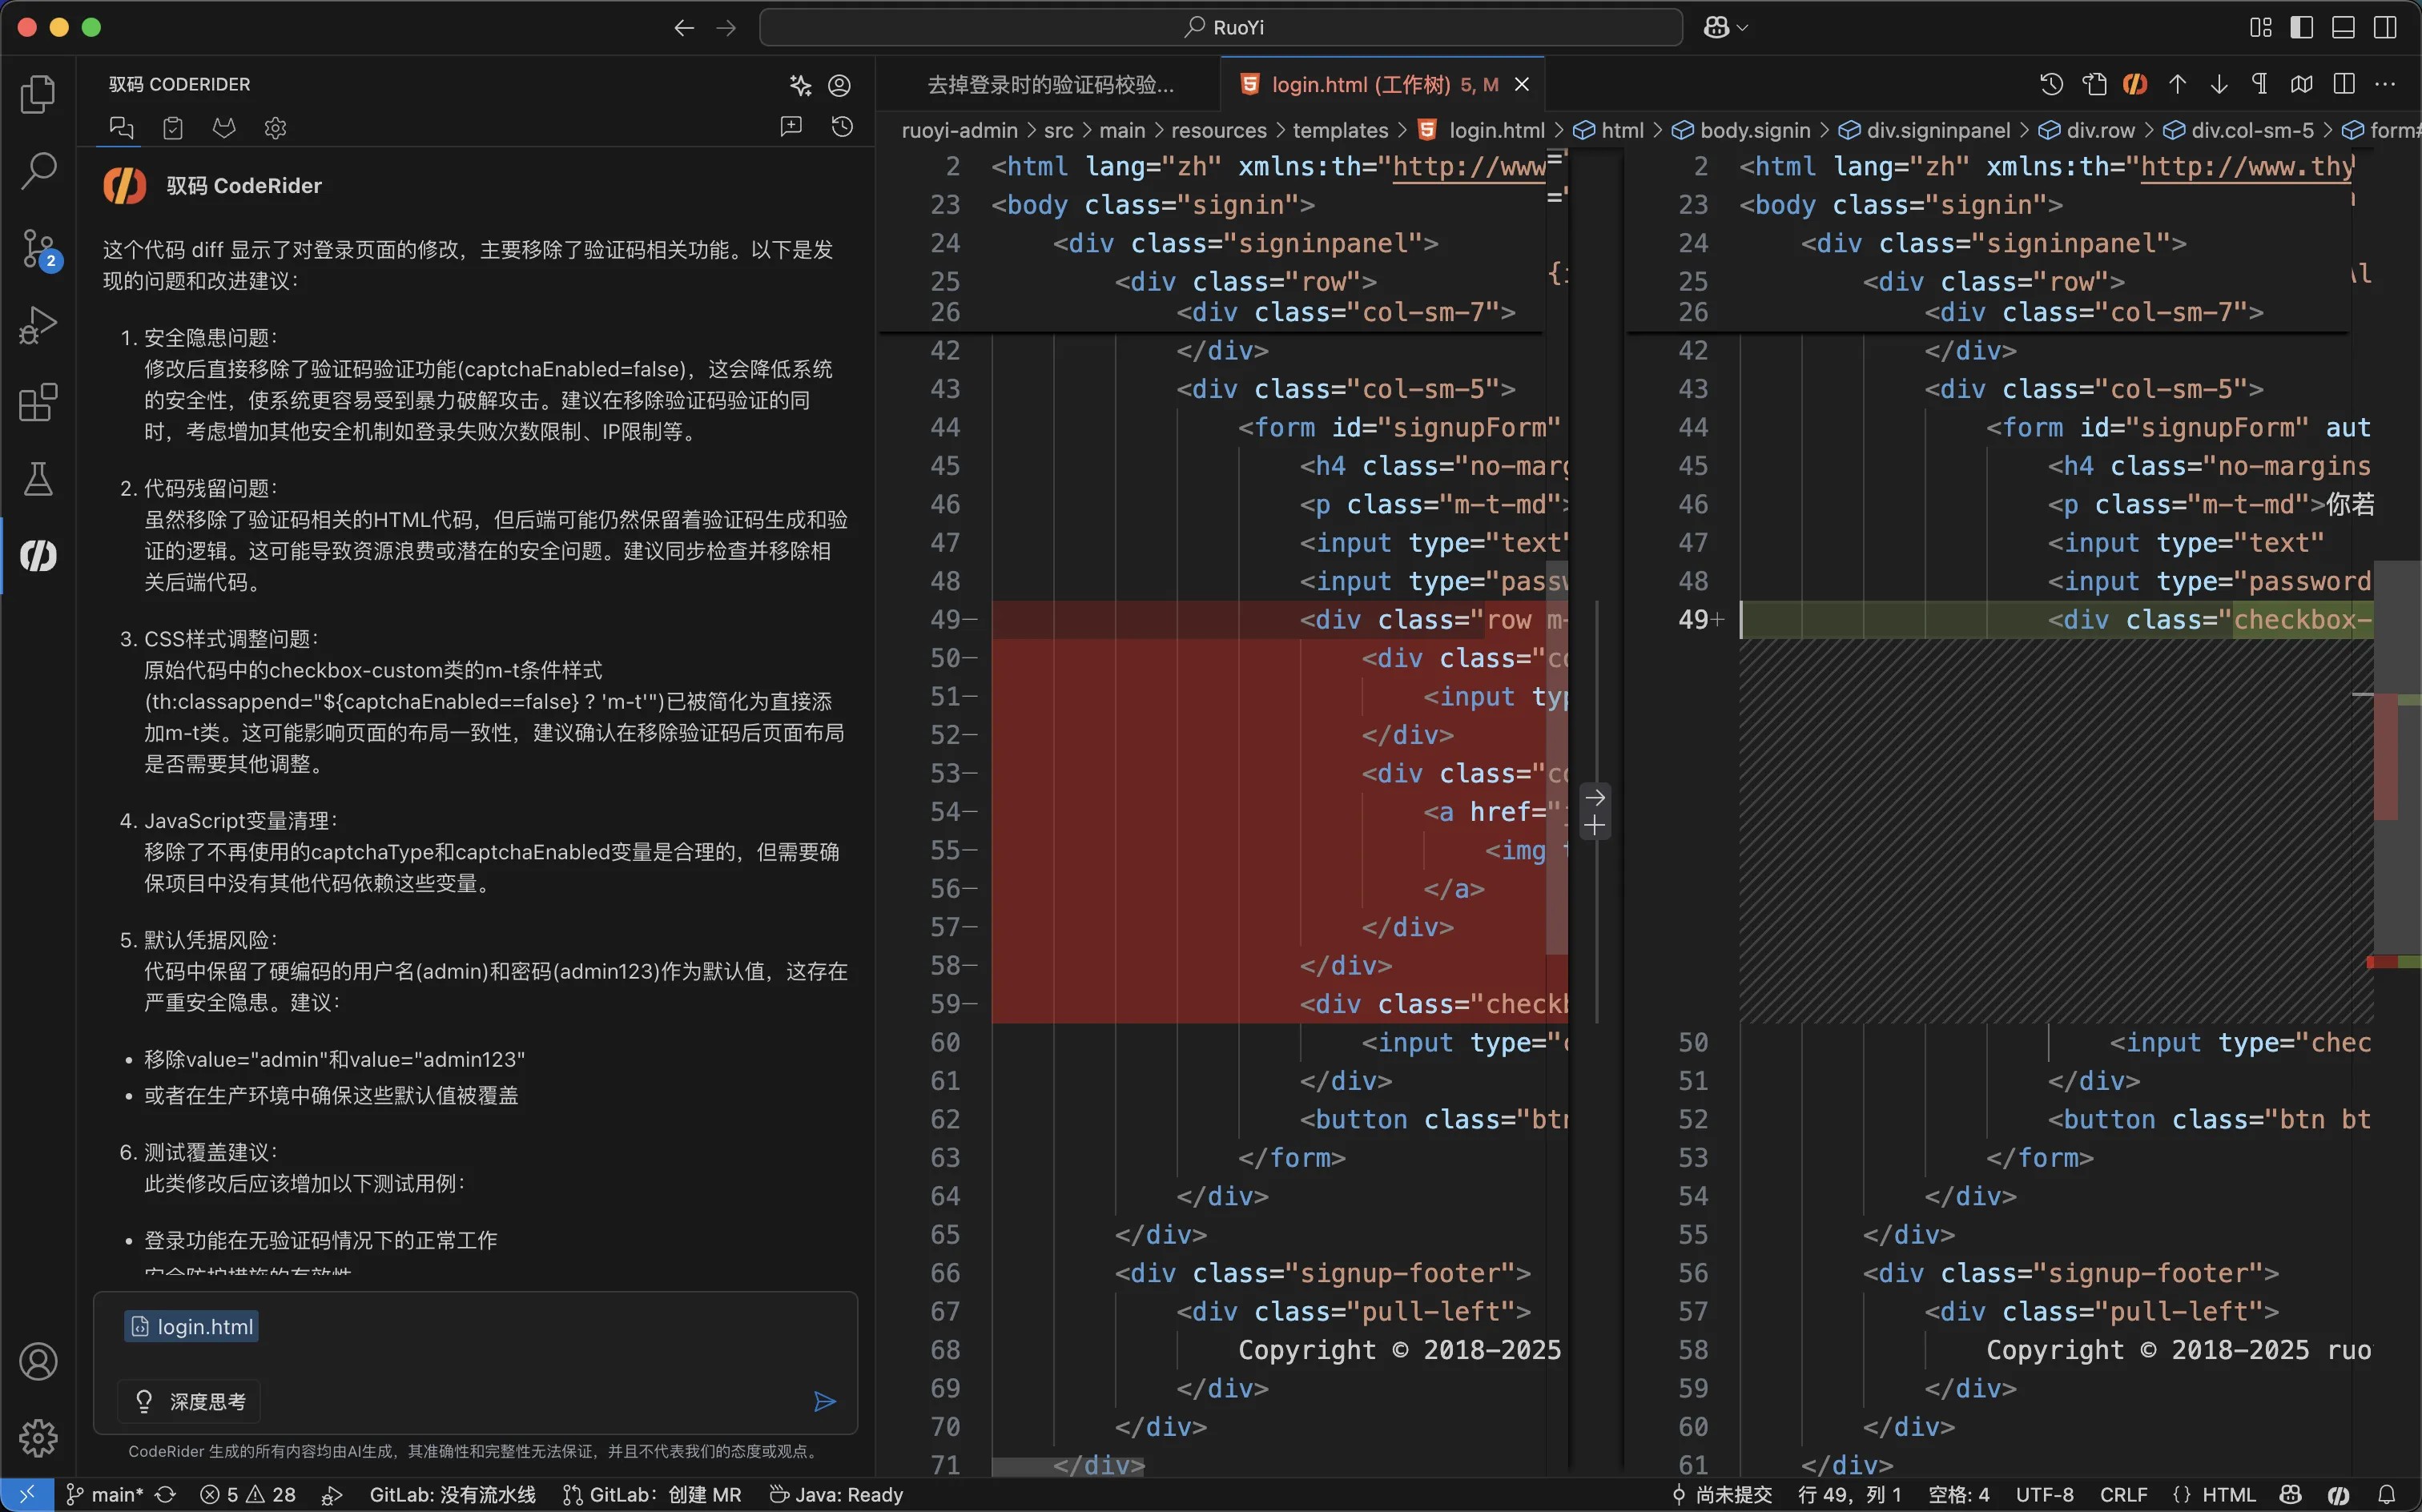This screenshot has width=2422, height=1512.
Task: Open CodeRider panel in activity bar
Action: 38,556
